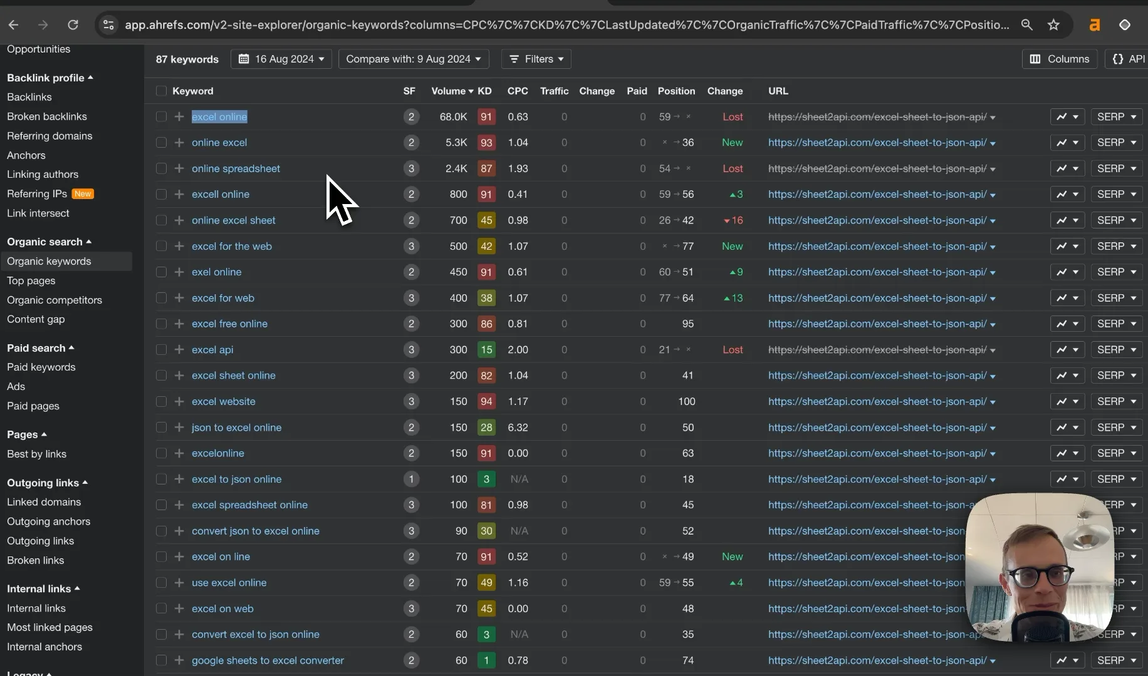
Task: Open position history chart for 'excel online'
Action: click(1067, 117)
